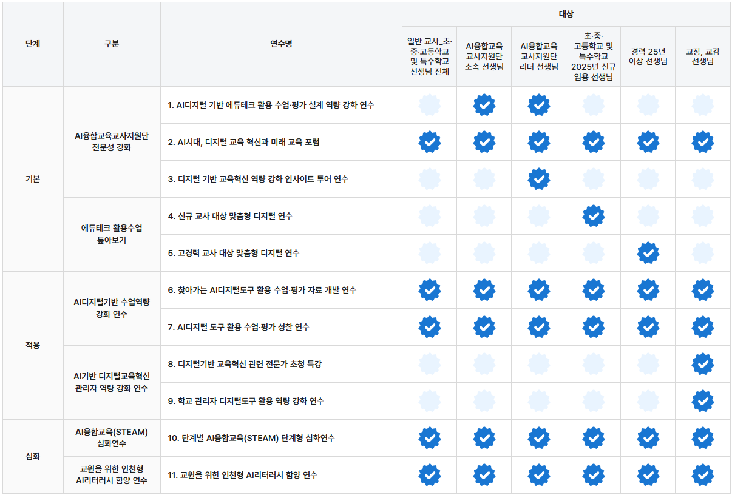Viewport: 732px width, 495px height.
Task: Toggle faded badge for course 5 under 교장, 교감
Action: tap(702, 253)
